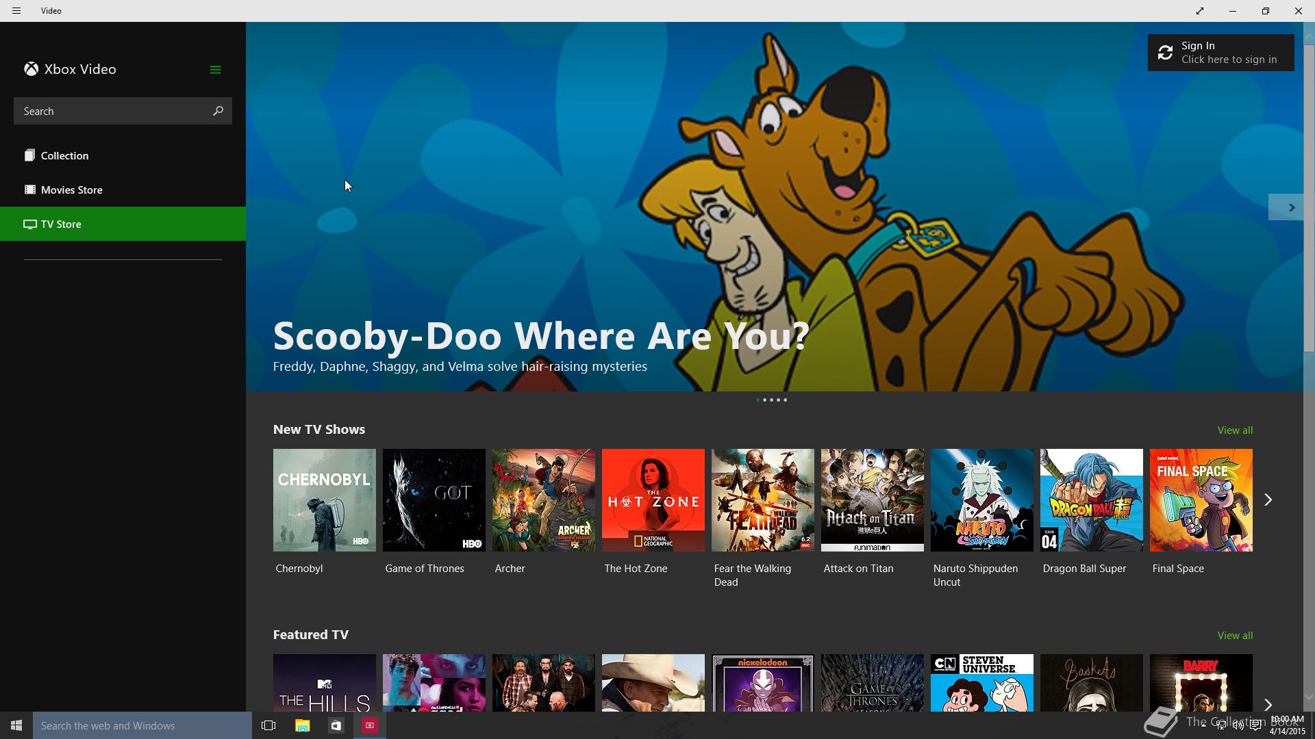Image resolution: width=1315 pixels, height=739 pixels.
Task: Click the taskbar clock showing 10:00 AM
Action: tap(1287, 725)
